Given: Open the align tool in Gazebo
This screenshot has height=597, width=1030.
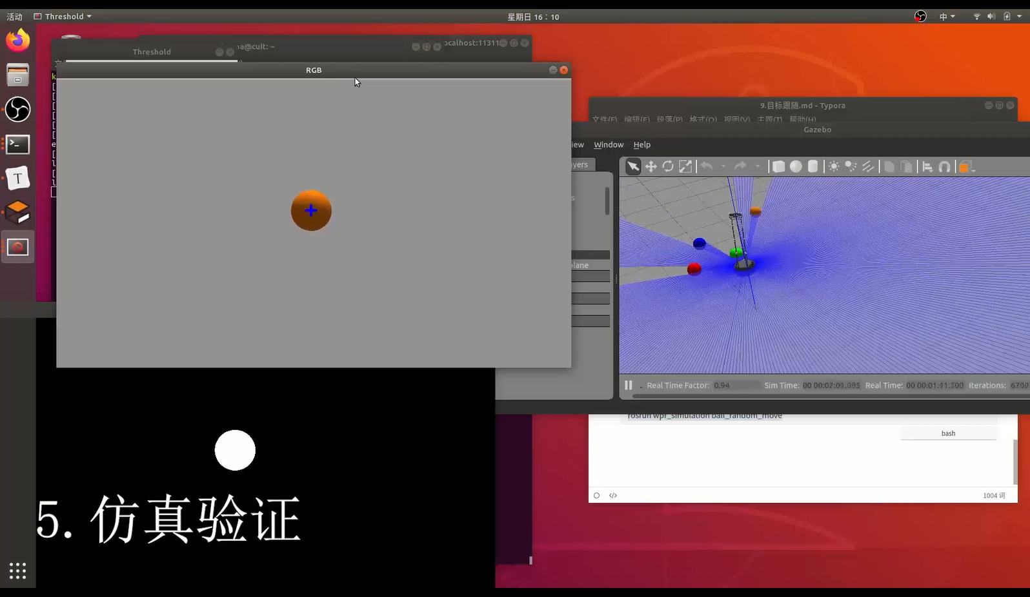Looking at the screenshot, I should (x=927, y=167).
